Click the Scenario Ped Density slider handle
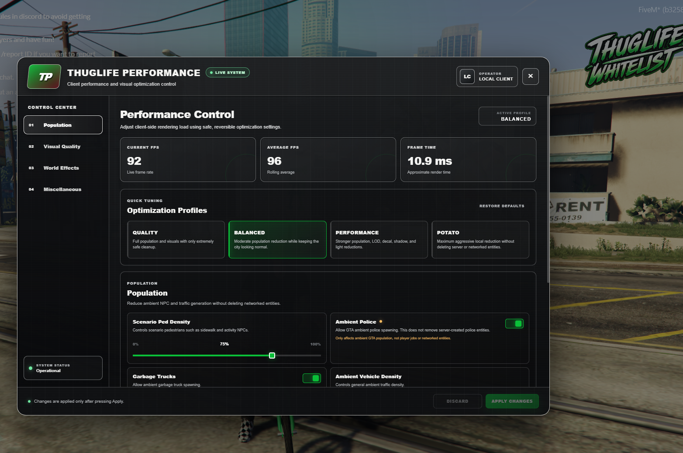Screen dimensions: 683x453 coord(272,355)
